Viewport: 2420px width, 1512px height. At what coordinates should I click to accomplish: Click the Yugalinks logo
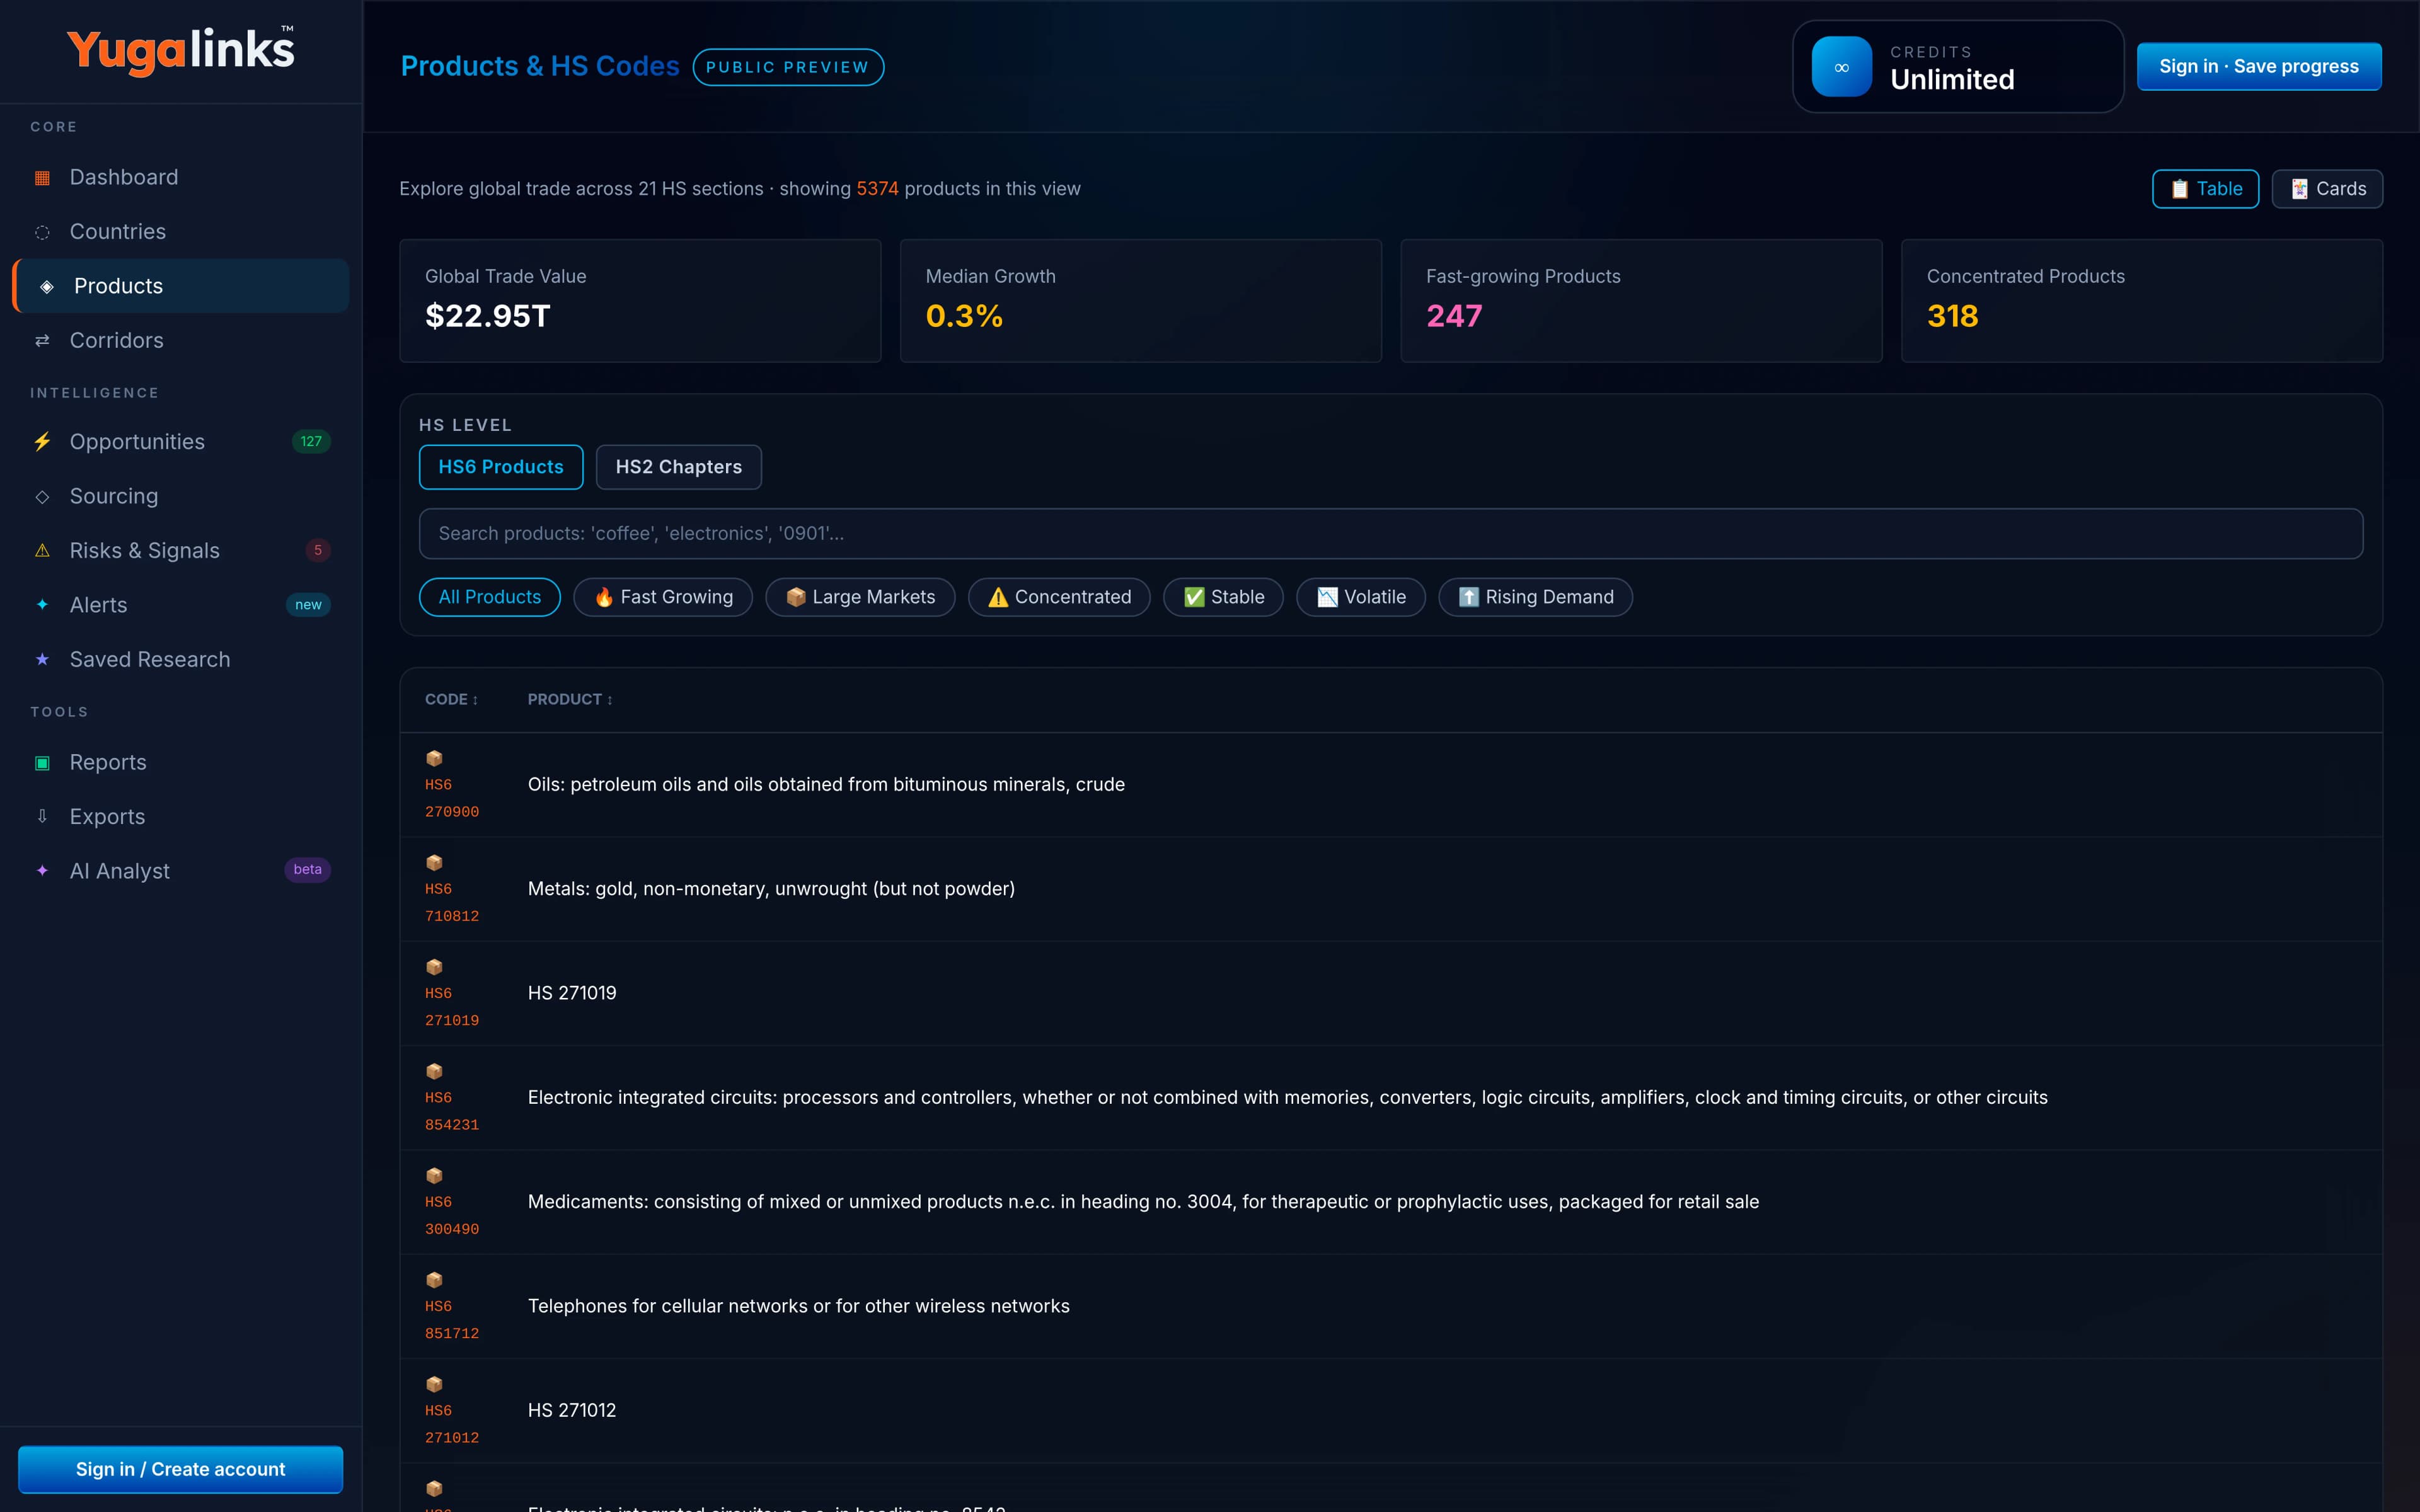[x=181, y=50]
